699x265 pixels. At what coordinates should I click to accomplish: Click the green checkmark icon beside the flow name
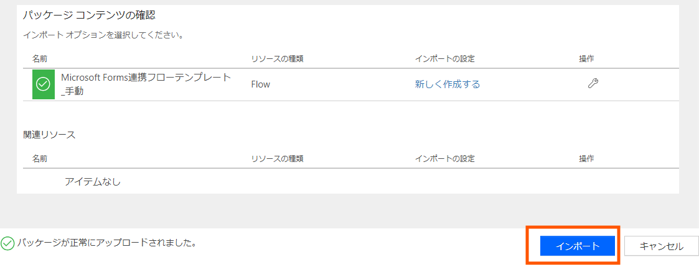[x=43, y=84]
